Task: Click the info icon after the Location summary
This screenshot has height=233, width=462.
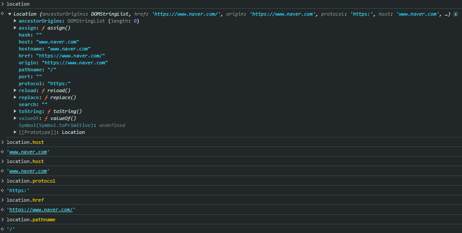Action: [x=455, y=14]
